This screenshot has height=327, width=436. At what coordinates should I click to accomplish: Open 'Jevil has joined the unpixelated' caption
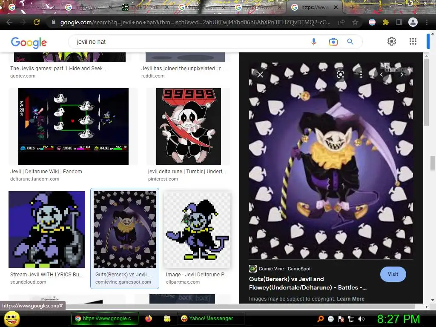coord(184,69)
